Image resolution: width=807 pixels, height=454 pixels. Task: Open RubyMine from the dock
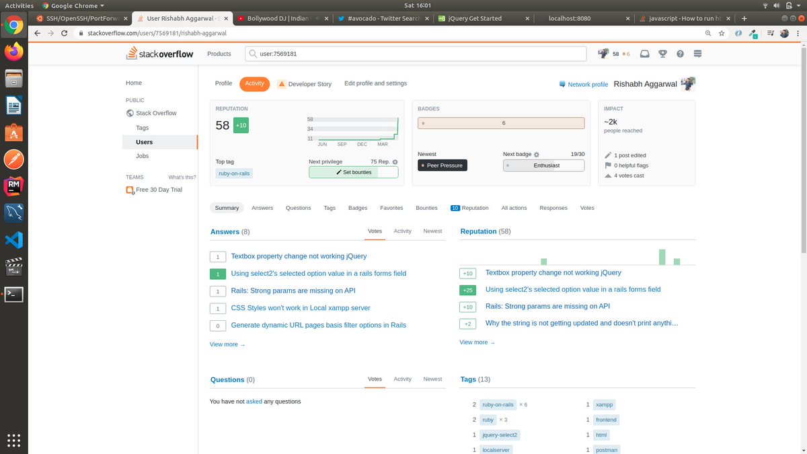tap(13, 186)
